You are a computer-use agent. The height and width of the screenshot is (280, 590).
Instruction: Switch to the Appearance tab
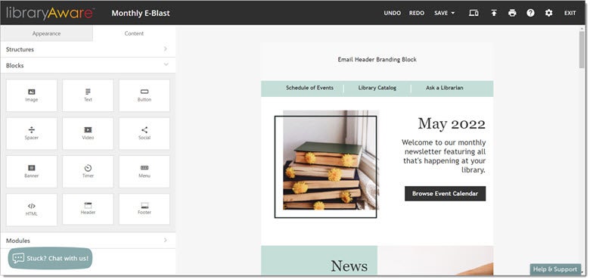46,33
